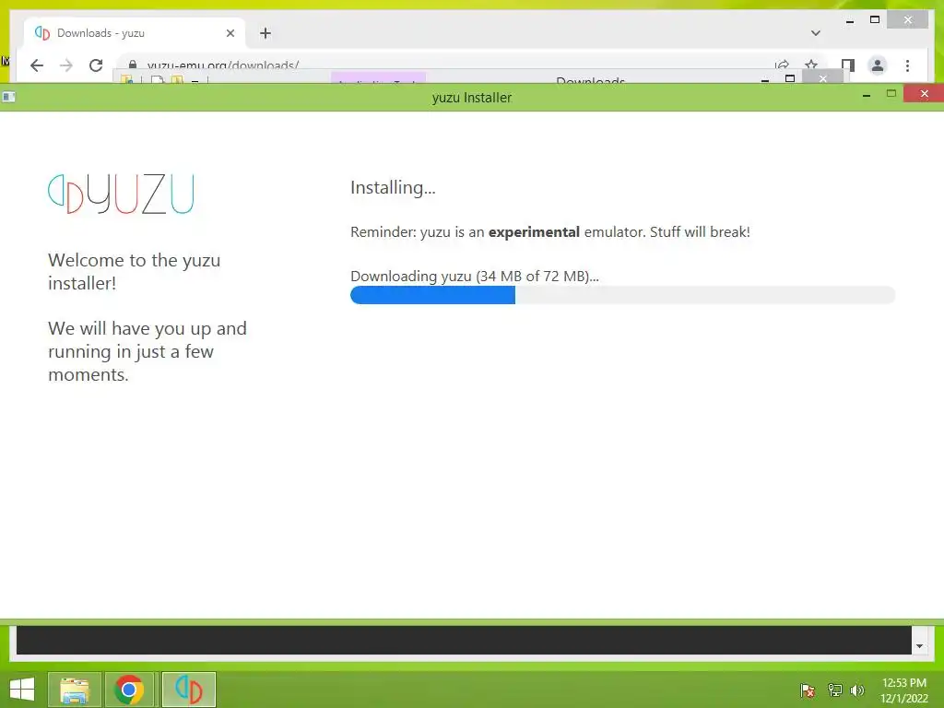This screenshot has width=944, height=708.
Task: Minimize the yuzu Installer window
Action: click(x=867, y=95)
